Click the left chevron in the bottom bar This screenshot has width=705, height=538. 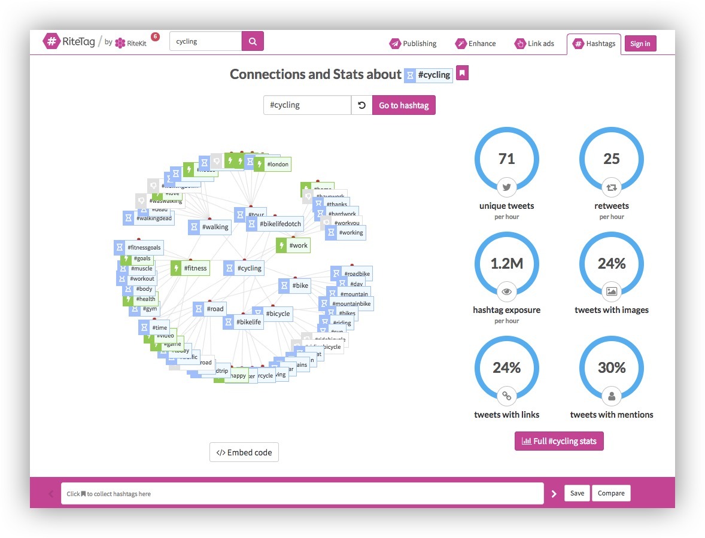tap(51, 494)
